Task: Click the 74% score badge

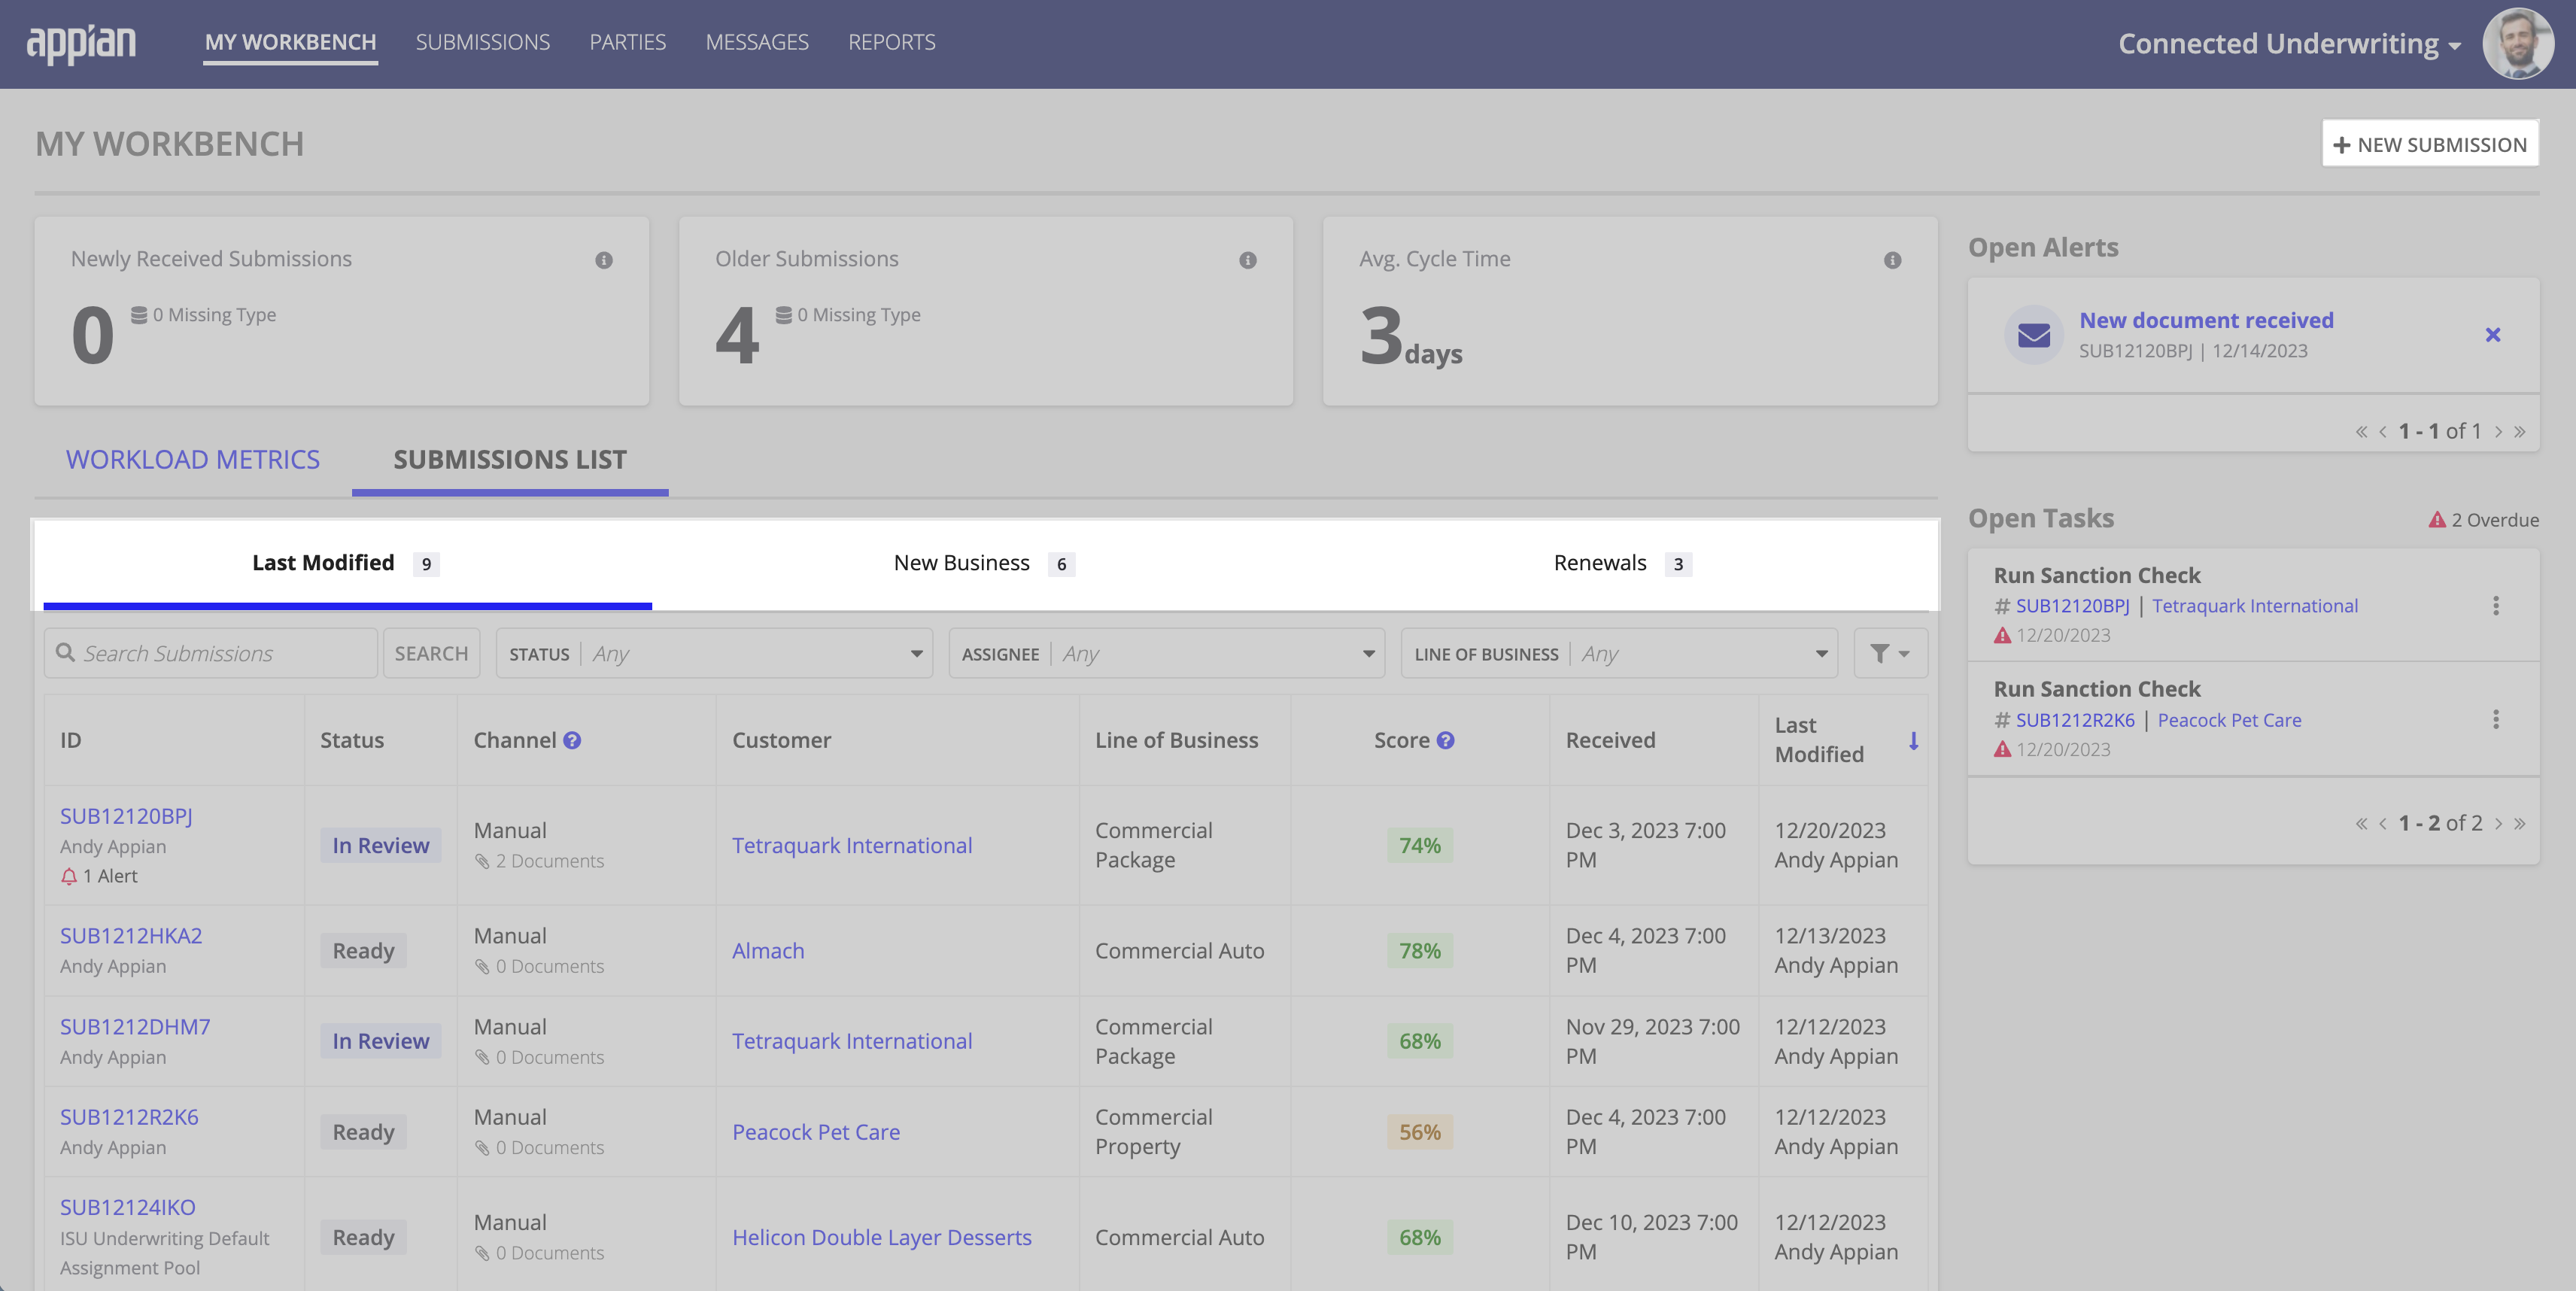Action: 1419,846
